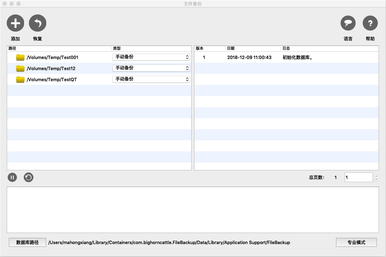Open the 帮助 (Help) question mark icon

pyautogui.click(x=370, y=23)
